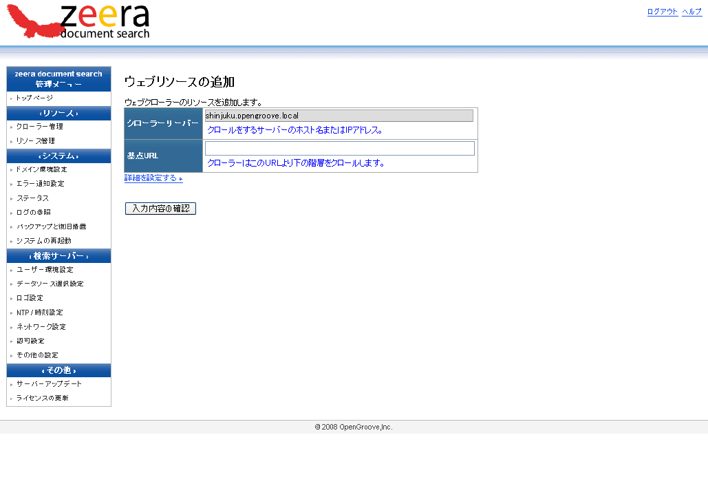Click the その他 section header

click(58, 370)
